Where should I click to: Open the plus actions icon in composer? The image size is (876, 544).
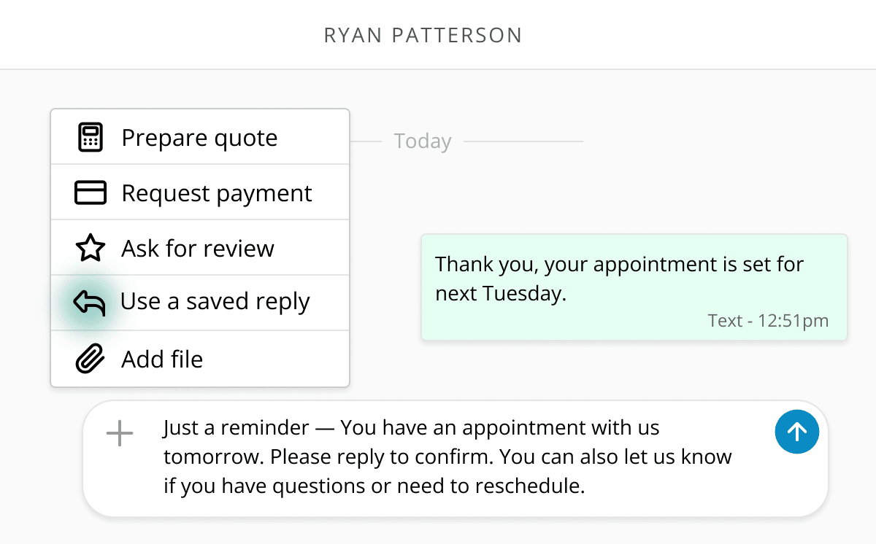coord(120,434)
